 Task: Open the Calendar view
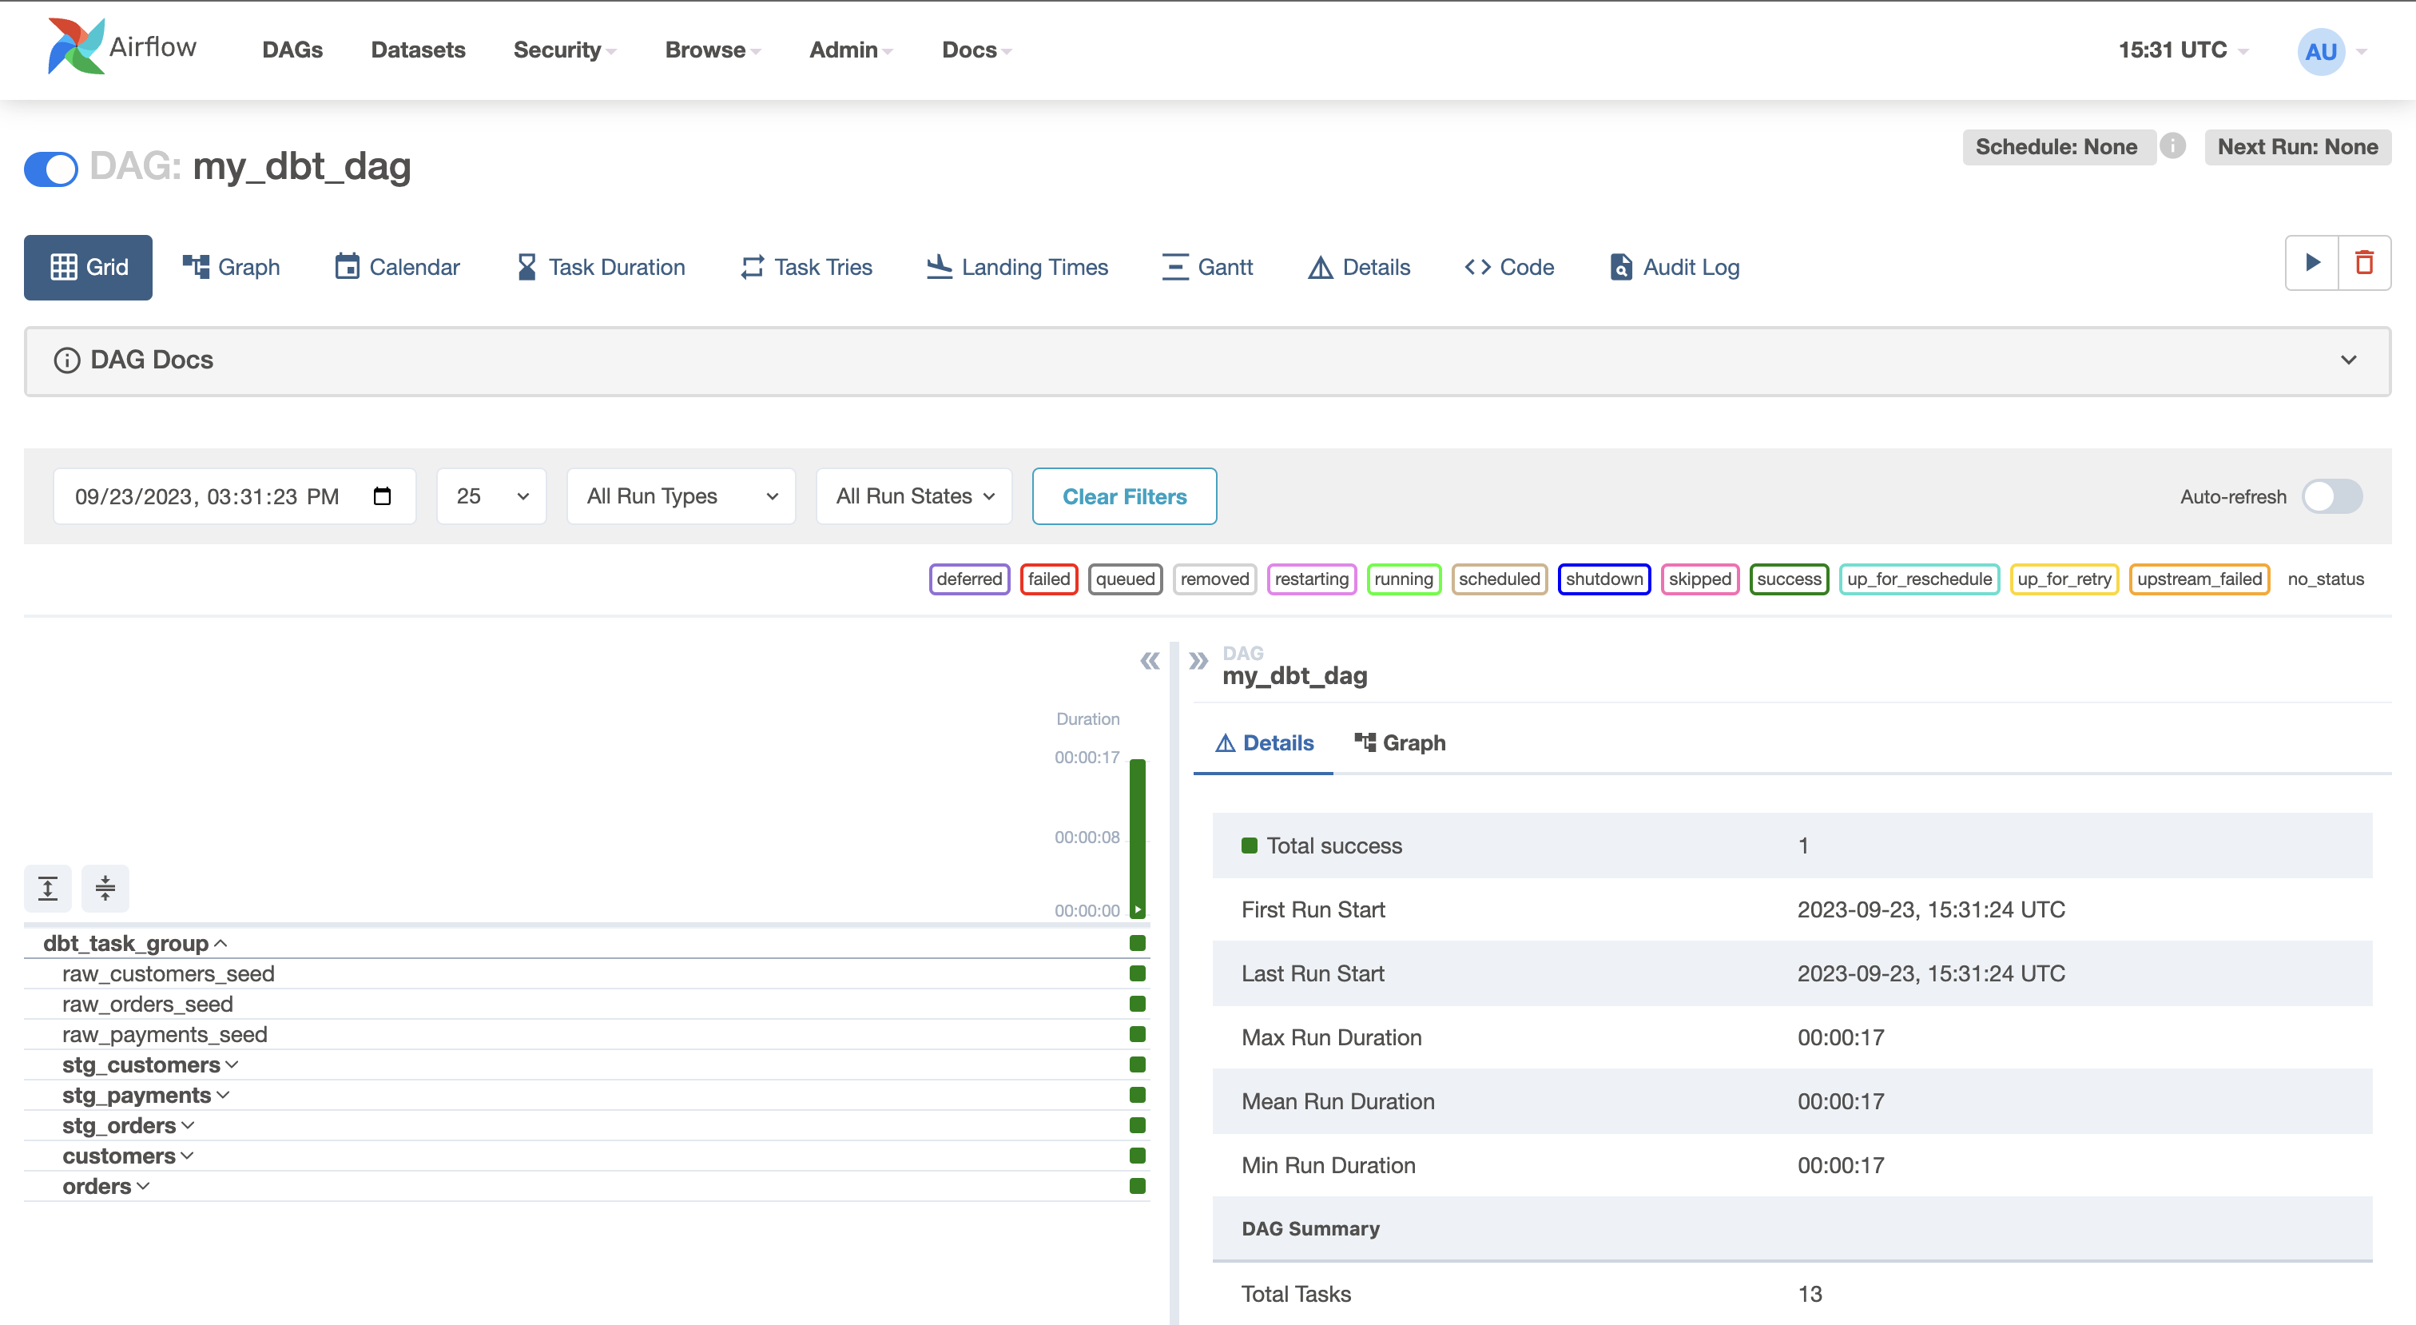(x=398, y=266)
